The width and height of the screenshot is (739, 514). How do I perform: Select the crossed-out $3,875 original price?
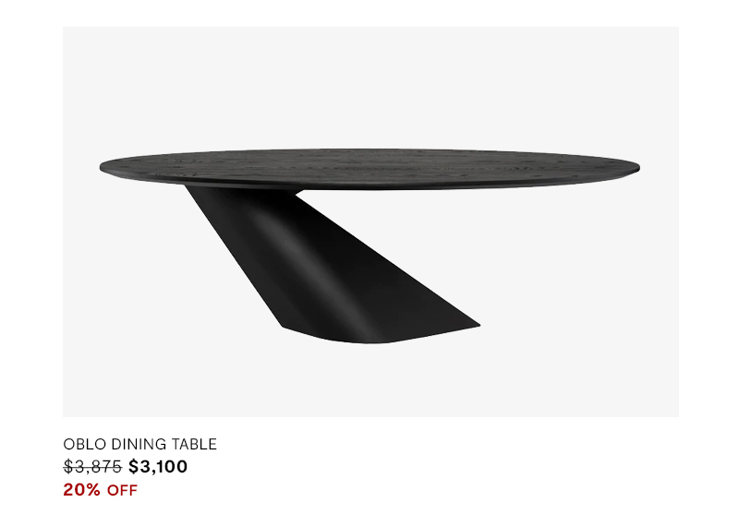[x=93, y=466]
